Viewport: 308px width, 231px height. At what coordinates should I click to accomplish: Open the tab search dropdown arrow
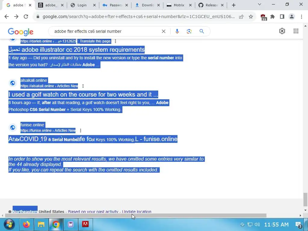[x=260, y=4]
